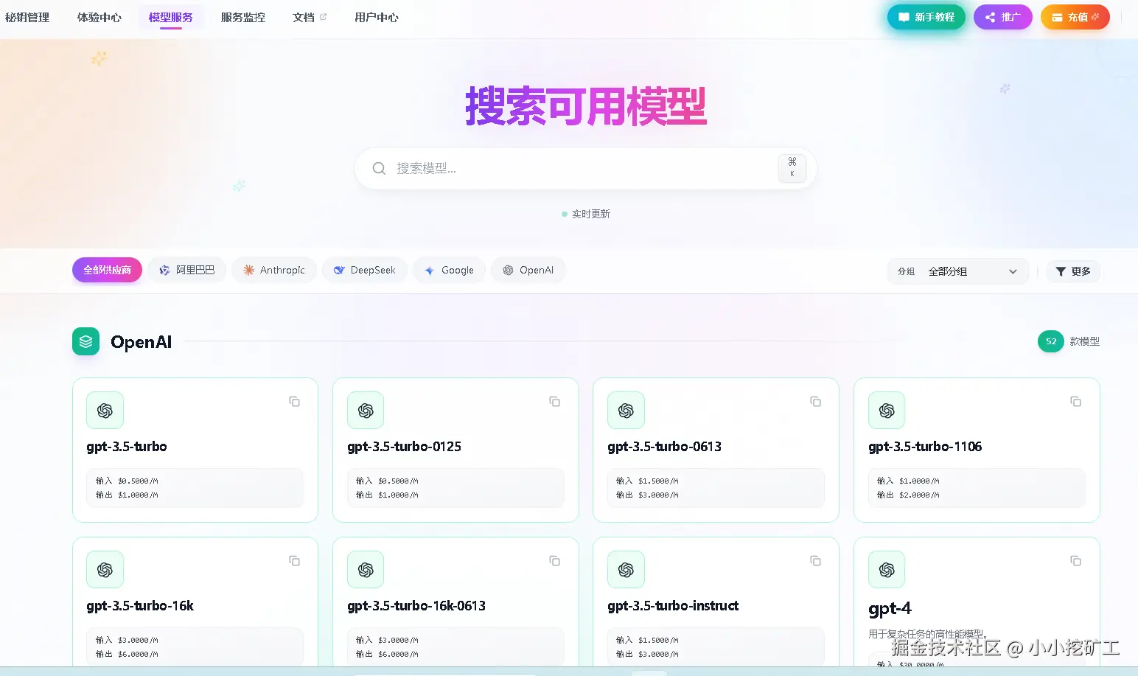Copy the gpt-3.5-turbo-16k-0613 model name
This screenshot has height=676, width=1138.
pyautogui.click(x=554, y=561)
